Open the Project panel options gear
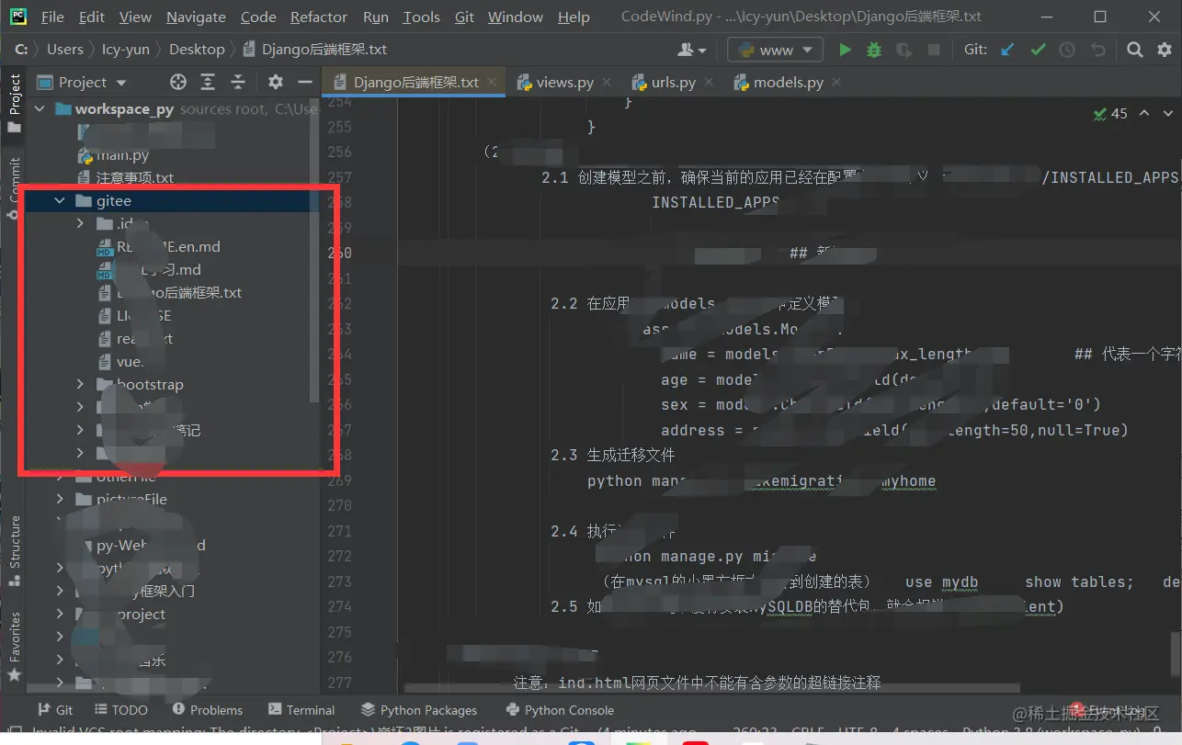This screenshot has height=745, width=1182. click(275, 83)
